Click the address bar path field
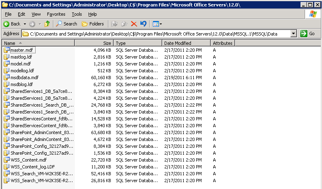This screenshot has height=189, width=322. point(156,34)
